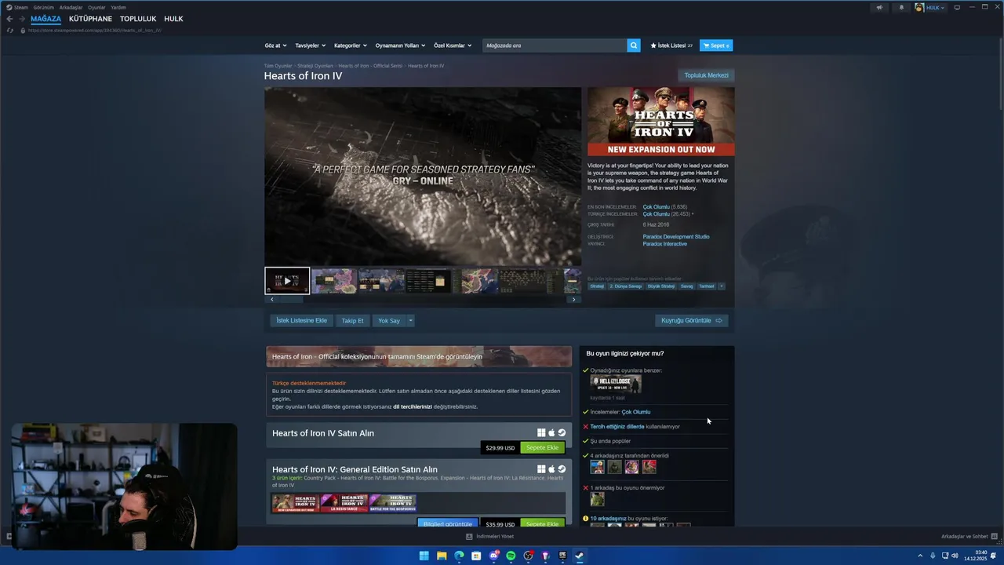This screenshot has height=565, width=1004.
Task: Click the Takip Et button
Action: 352,320
